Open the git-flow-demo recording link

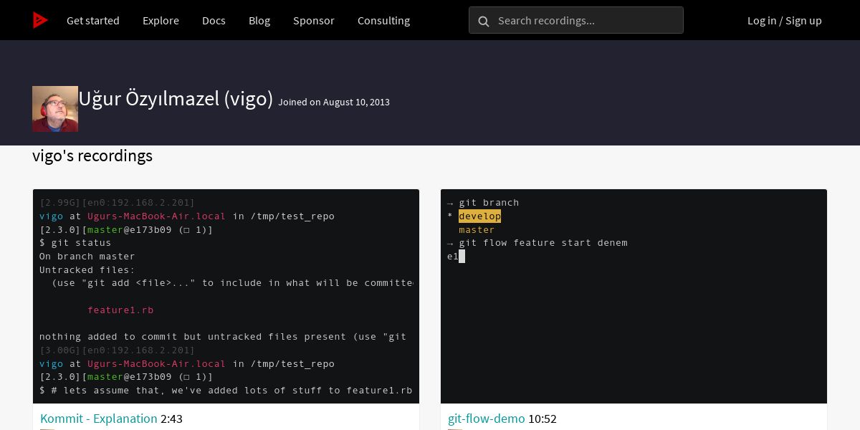coord(487,419)
